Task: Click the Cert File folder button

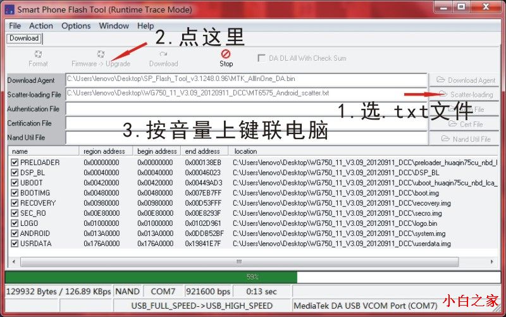Action: [464, 124]
